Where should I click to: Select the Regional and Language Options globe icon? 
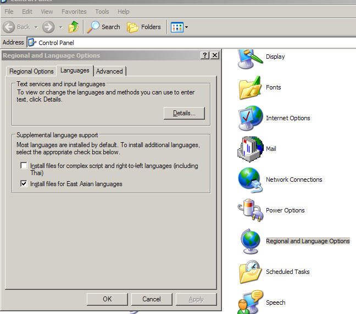tap(250, 241)
